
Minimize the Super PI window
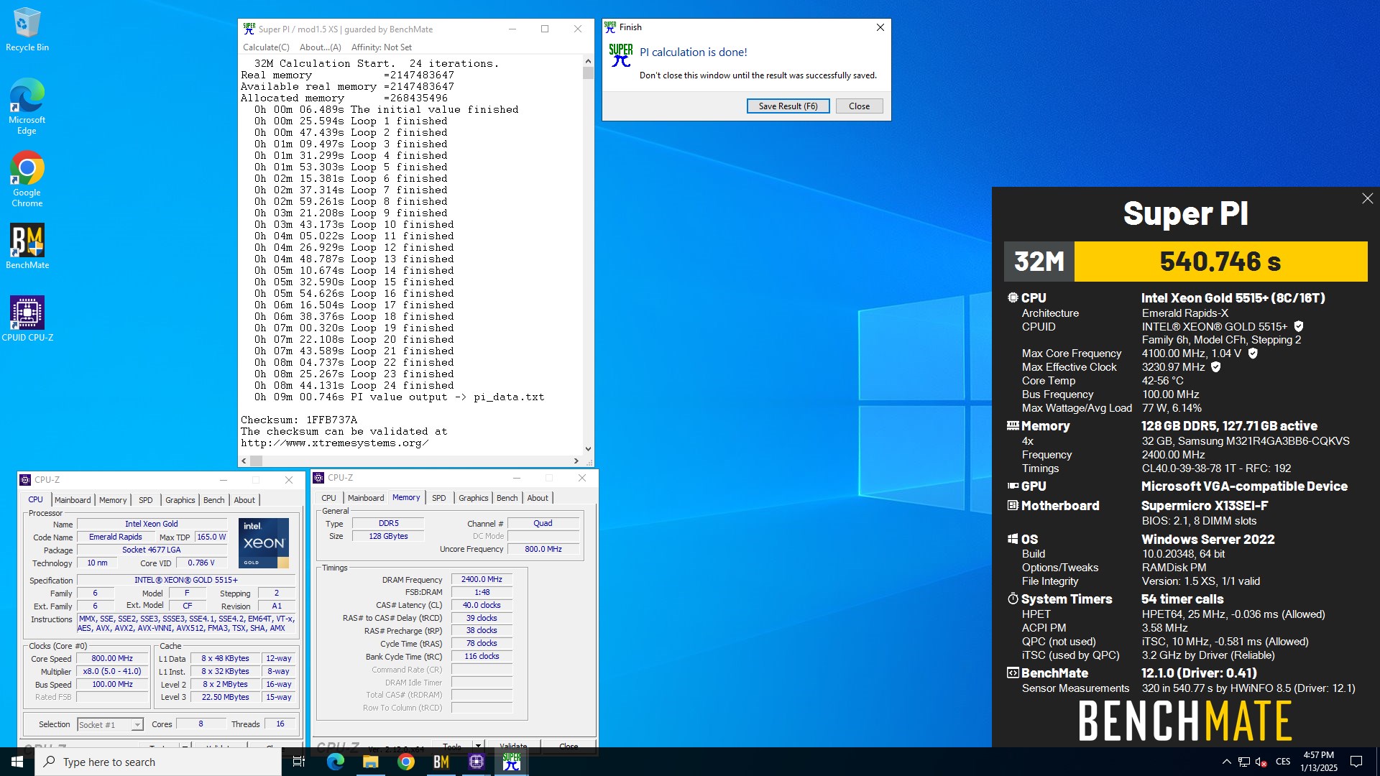(512, 29)
